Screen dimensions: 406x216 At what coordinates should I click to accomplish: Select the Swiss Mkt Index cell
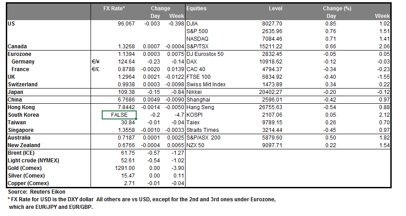[206, 85]
